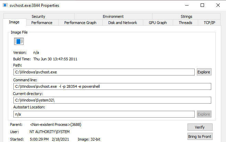Select the Image tab
Image resolution: width=226 pixels, height=142 pixels.
click(x=14, y=22)
